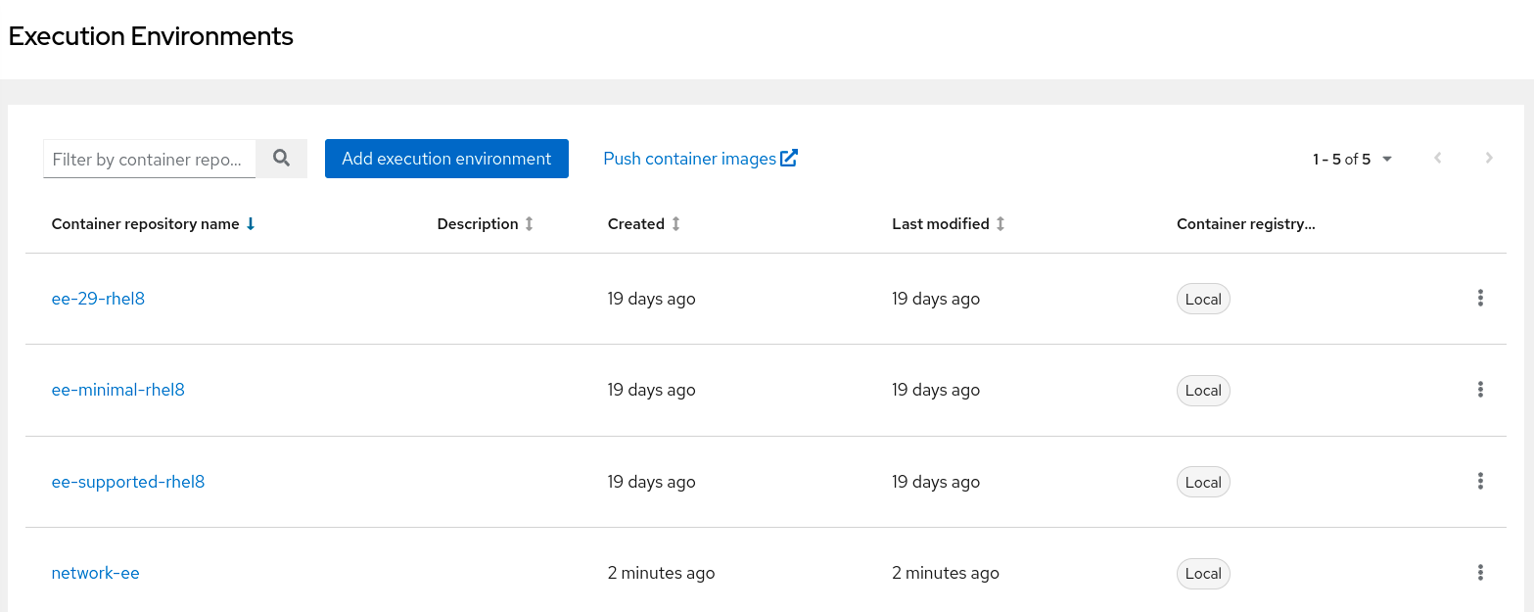Open the network-ee repository
This screenshot has width=1534, height=612.
(95, 572)
